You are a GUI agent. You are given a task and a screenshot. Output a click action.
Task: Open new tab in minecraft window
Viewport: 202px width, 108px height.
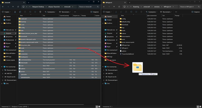29,3
